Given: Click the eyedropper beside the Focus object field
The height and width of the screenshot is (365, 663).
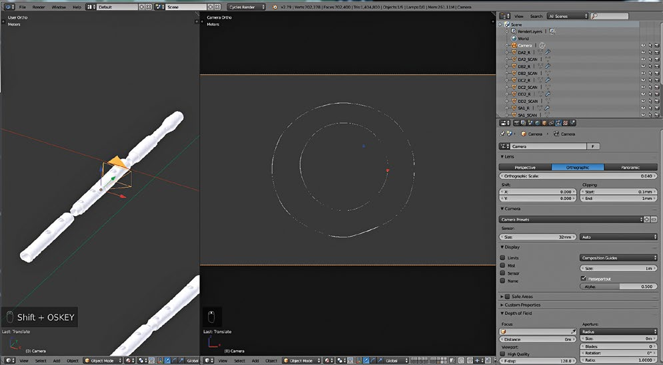Looking at the screenshot, I should coord(573,332).
